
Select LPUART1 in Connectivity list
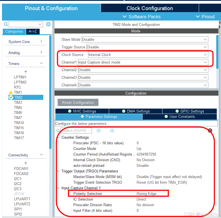click(22, 199)
